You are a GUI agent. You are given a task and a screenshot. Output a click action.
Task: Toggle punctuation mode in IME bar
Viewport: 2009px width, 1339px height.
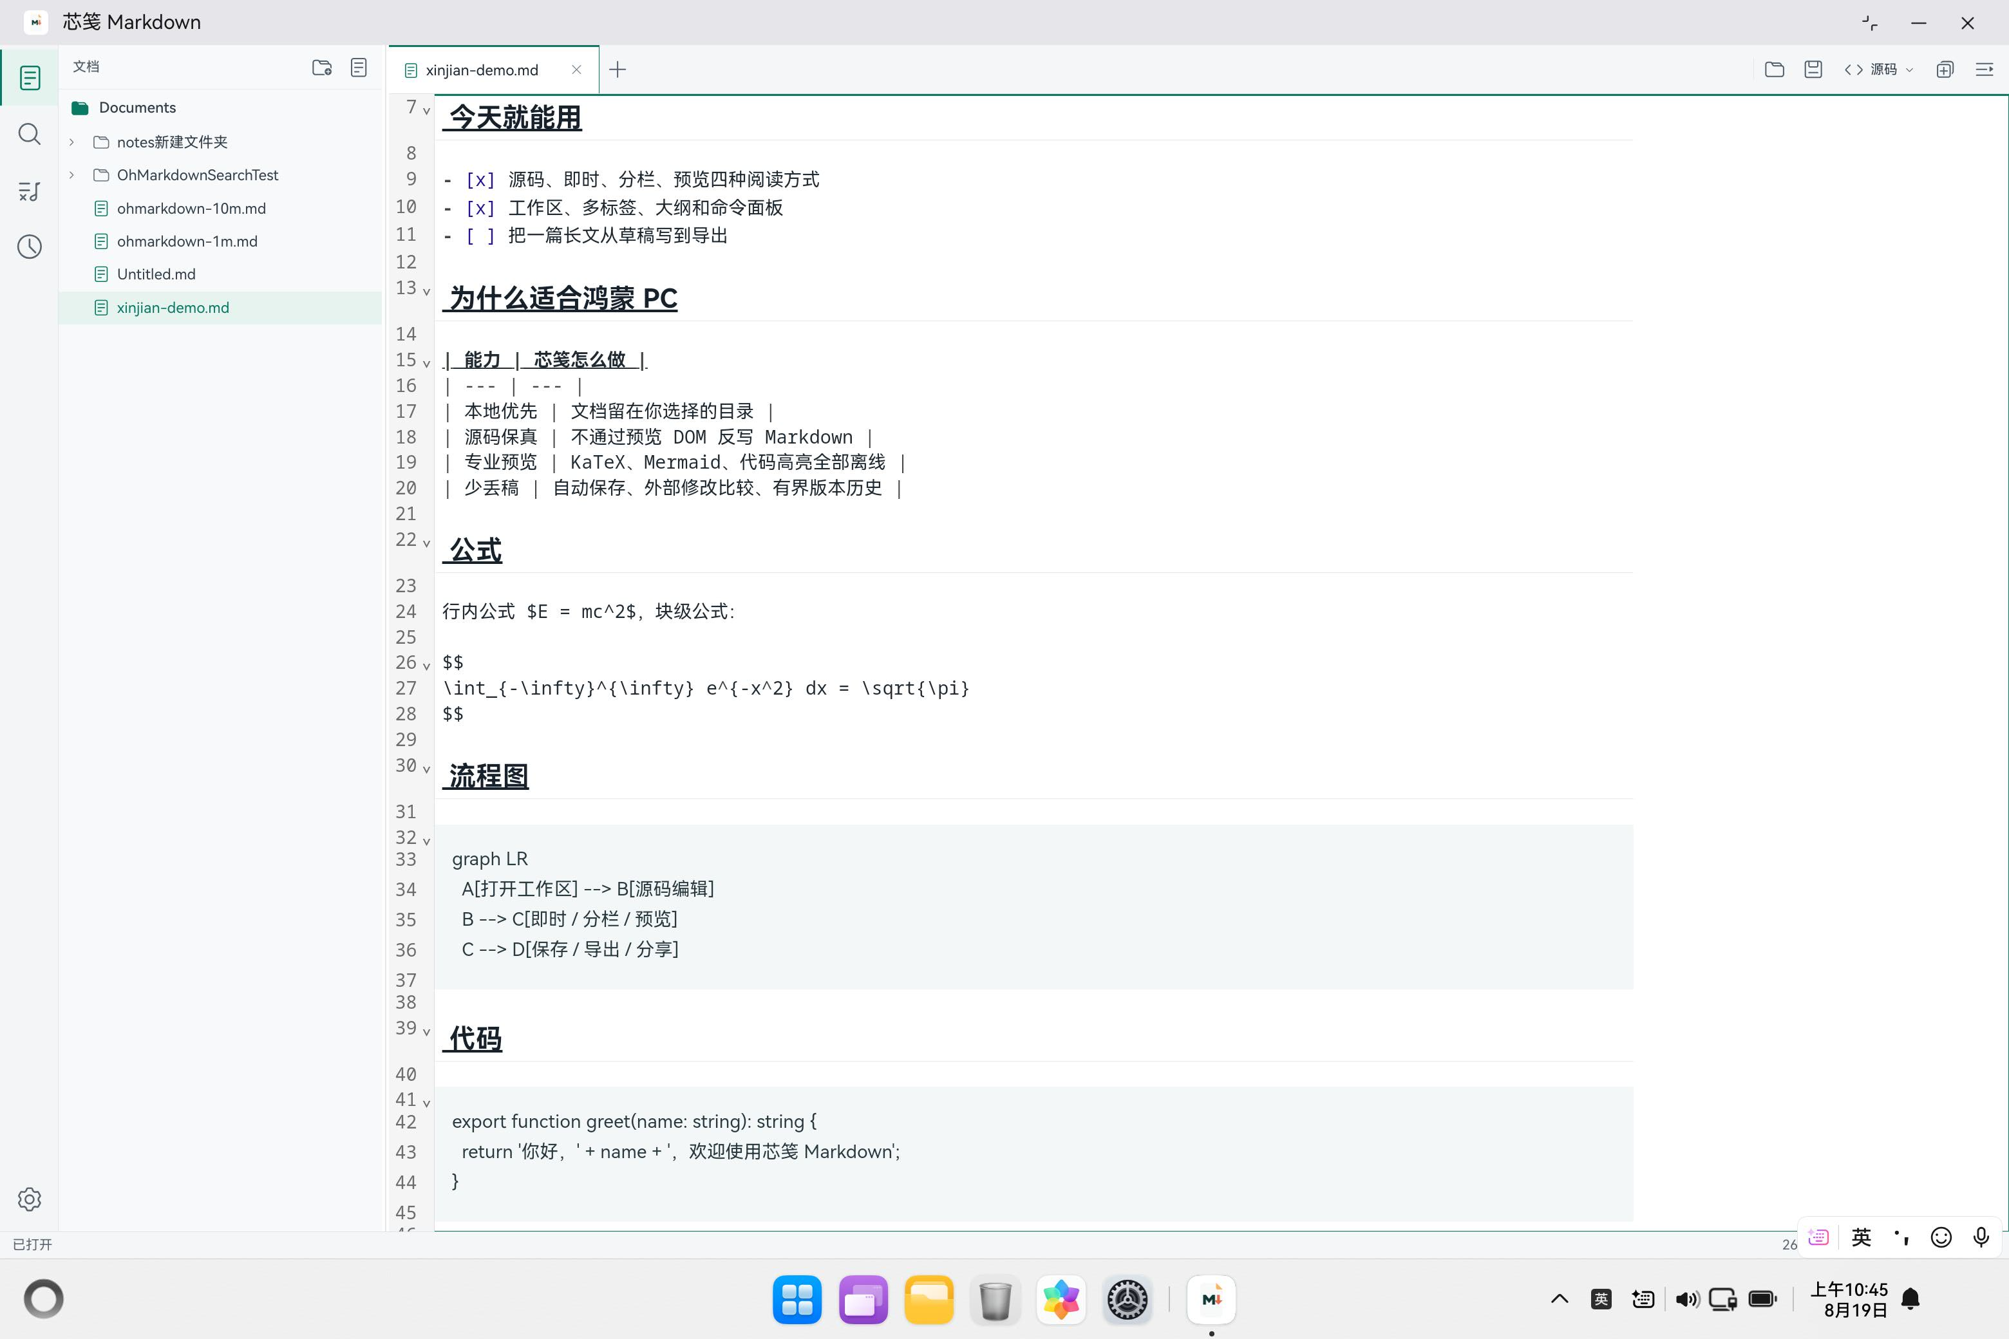(x=1901, y=1237)
